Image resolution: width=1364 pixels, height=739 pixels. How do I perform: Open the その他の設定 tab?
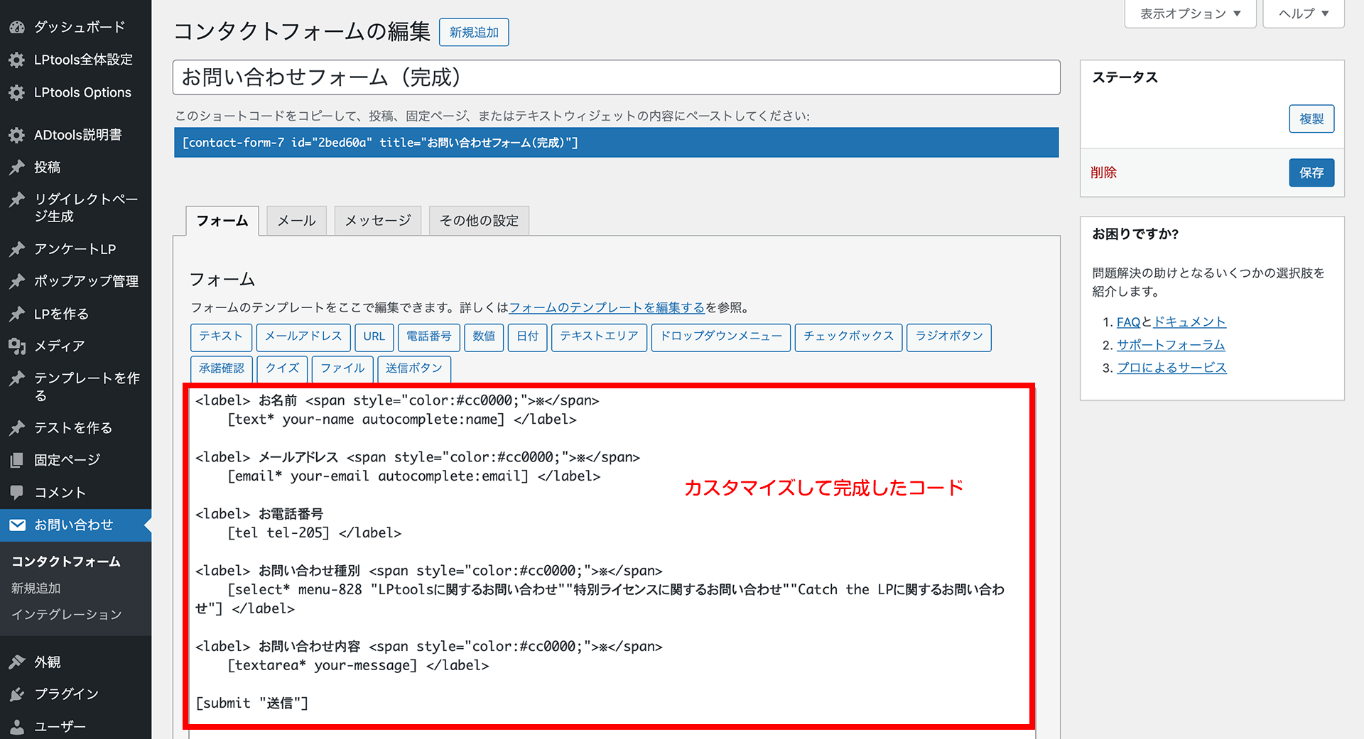click(478, 220)
